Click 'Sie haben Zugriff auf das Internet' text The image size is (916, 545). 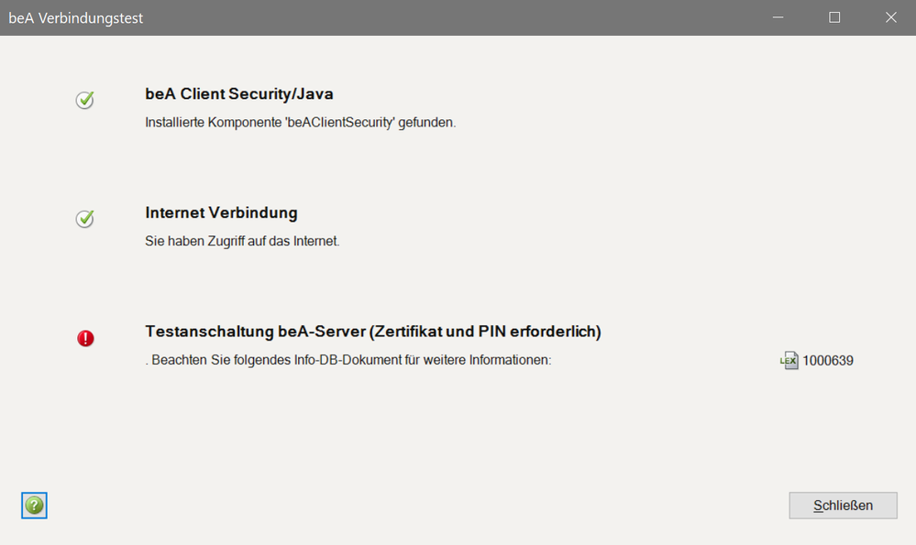coord(242,242)
